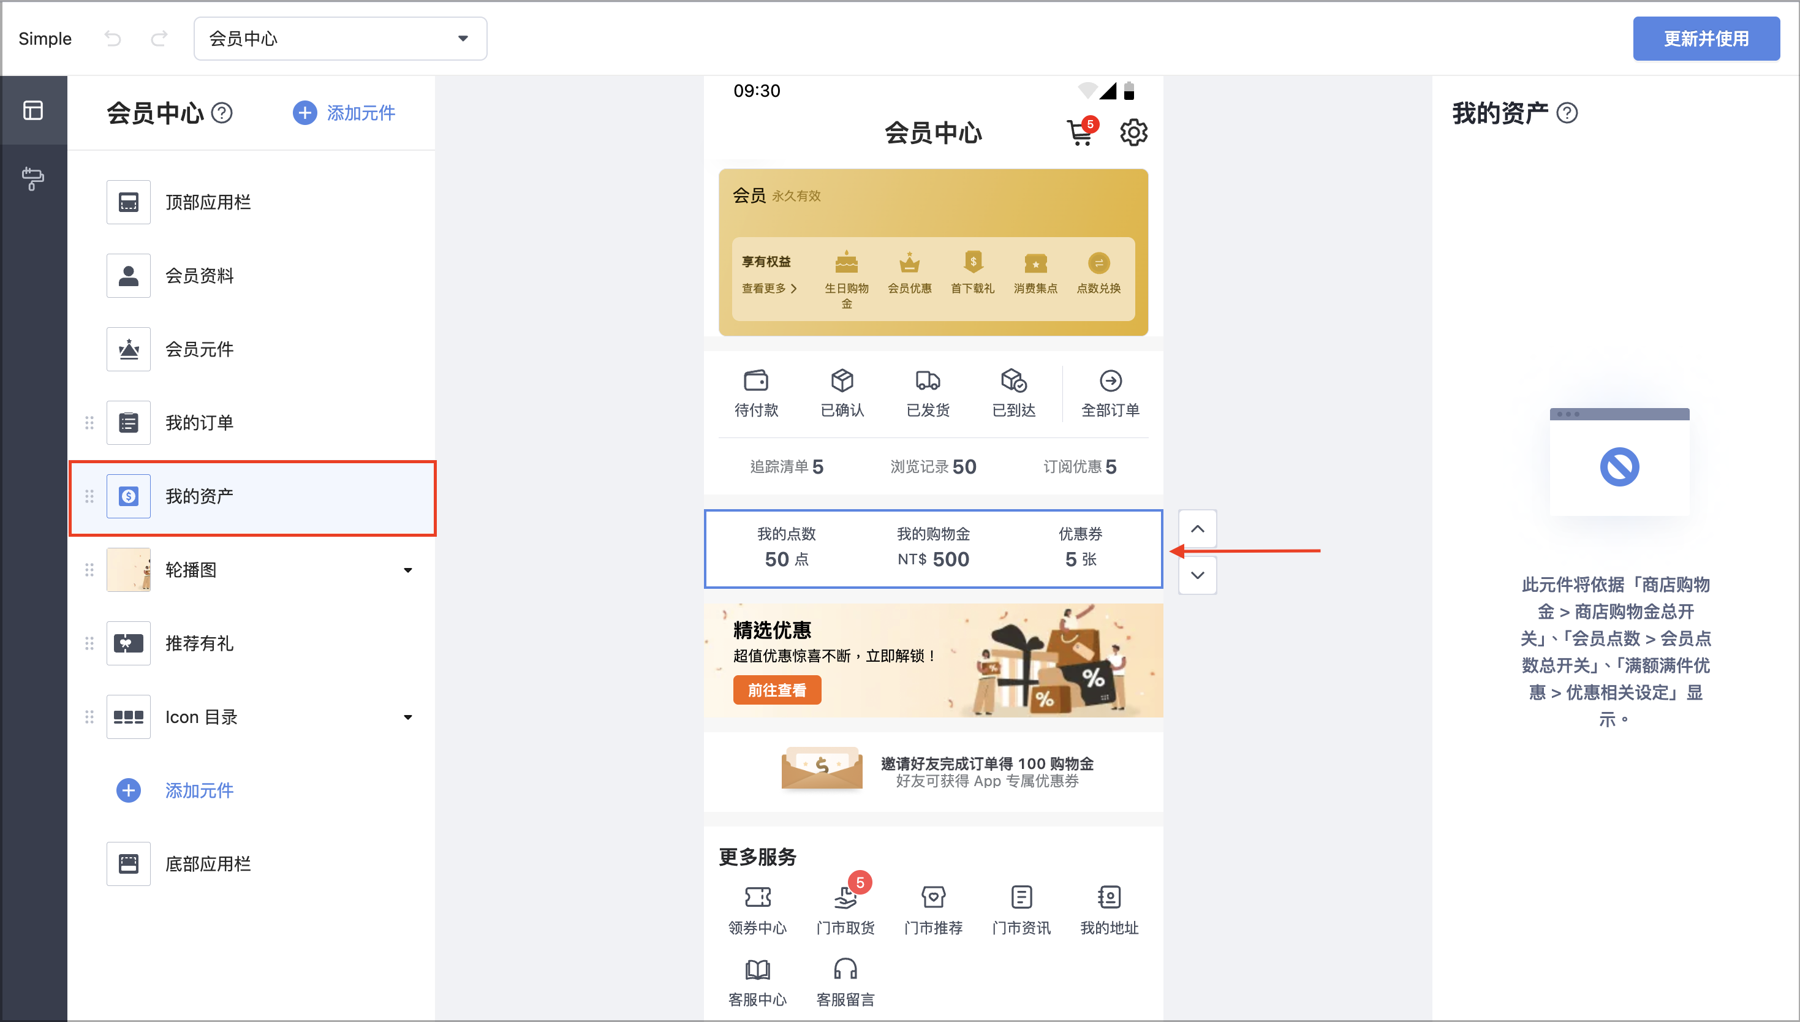Click 添加元件 link at bottom of list
Image resolution: width=1800 pixels, height=1022 pixels.
click(x=175, y=790)
